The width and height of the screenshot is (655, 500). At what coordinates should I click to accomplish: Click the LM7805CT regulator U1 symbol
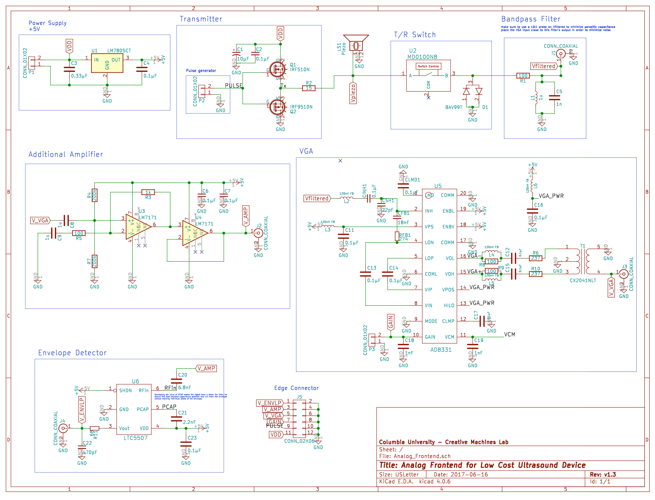pyautogui.click(x=107, y=63)
